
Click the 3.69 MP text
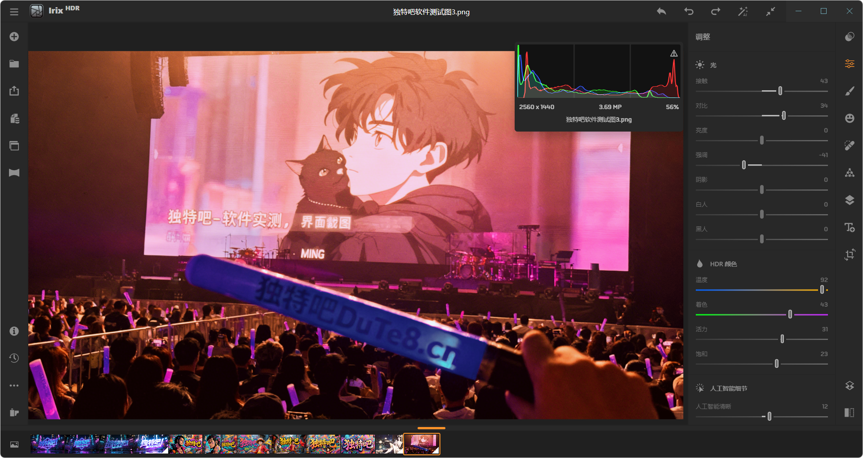pos(610,107)
